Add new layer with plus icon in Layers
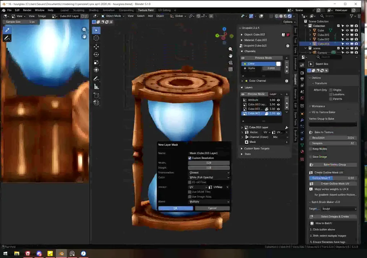367x258 pixels. 287,94
